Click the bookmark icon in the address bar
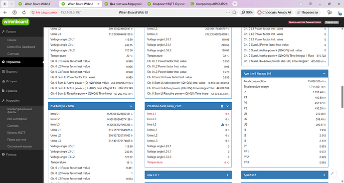Viewport: 344px width, 183px height. (x=234, y=12)
